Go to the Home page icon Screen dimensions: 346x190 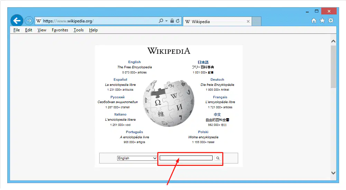[x=314, y=21]
